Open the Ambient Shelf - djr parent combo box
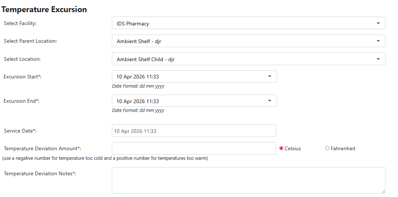The image size is (398, 197). 248,41
